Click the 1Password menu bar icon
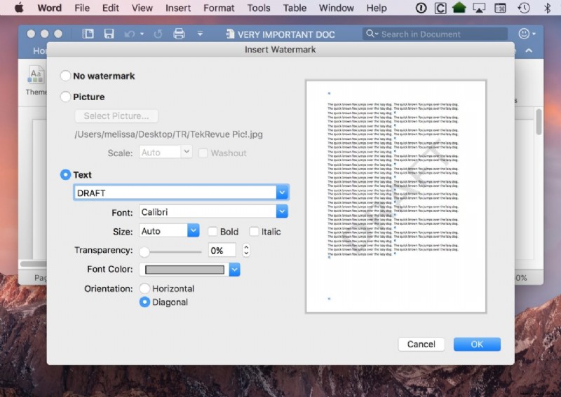 point(421,8)
